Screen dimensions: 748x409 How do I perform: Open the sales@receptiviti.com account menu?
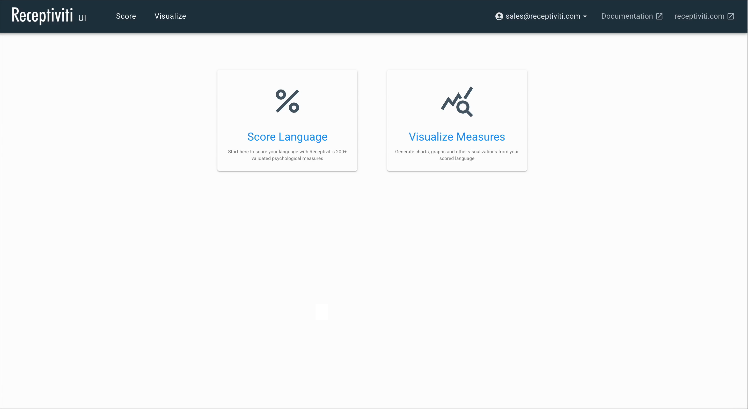tap(543, 16)
